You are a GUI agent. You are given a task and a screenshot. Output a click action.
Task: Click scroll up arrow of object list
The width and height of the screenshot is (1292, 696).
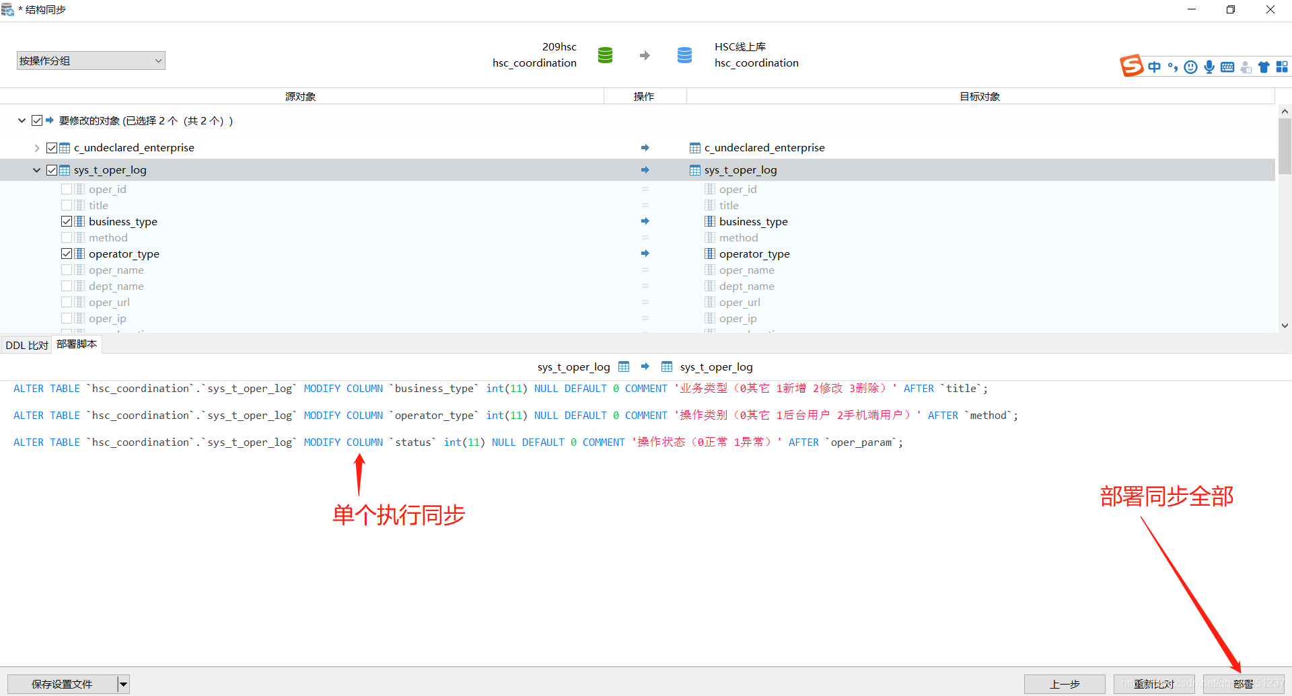click(x=1285, y=112)
